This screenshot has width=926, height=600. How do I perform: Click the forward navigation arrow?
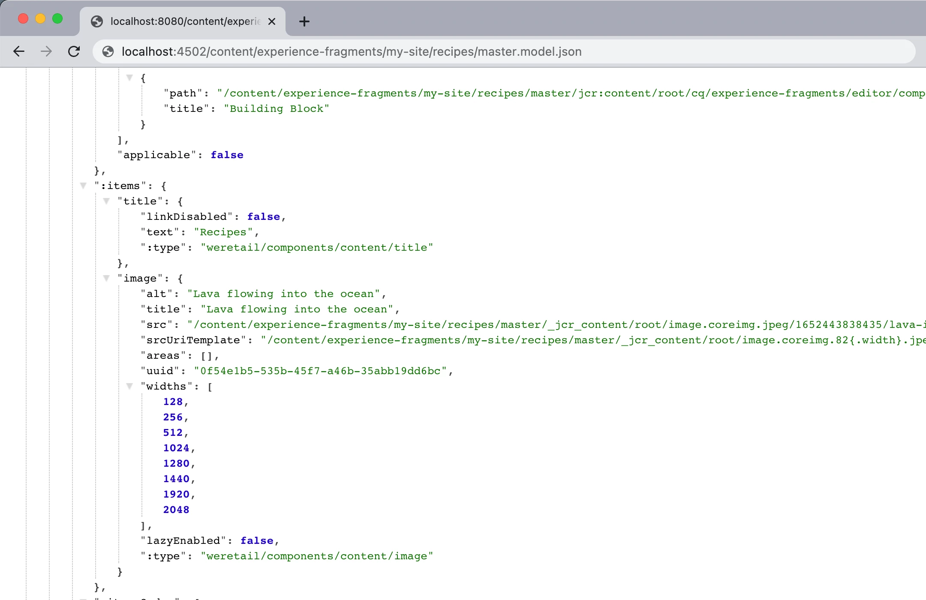tap(46, 51)
